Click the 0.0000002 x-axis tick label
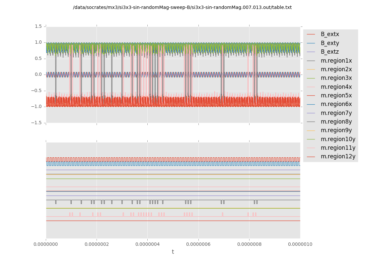Image resolution: width=365 pixels, height=265 pixels. coord(97,244)
